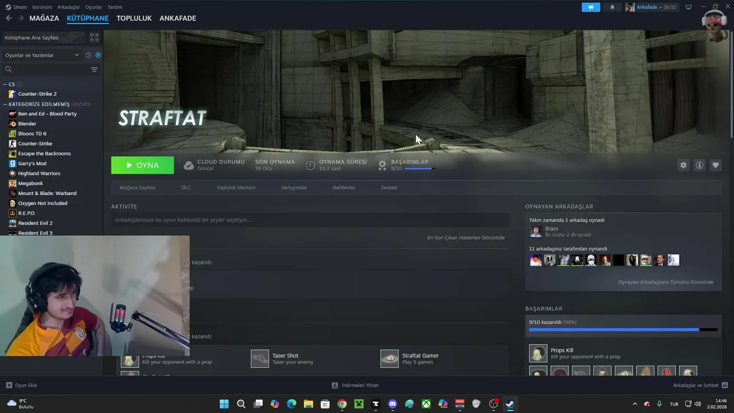Viewport: 734px width, 413px height.
Task: Open the Destek link
Action: [389, 188]
